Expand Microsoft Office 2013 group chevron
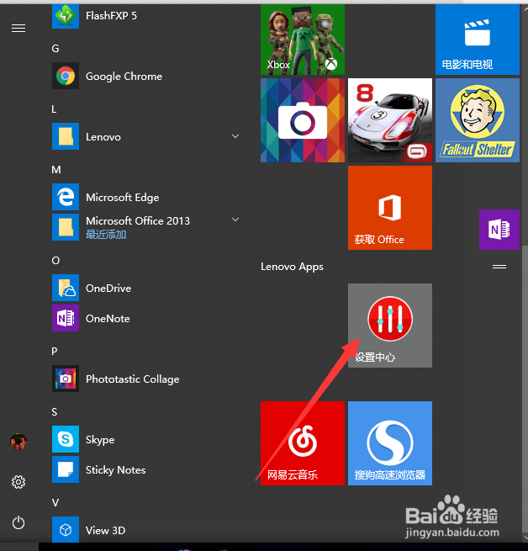This screenshot has height=551, width=528. [235, 220]
